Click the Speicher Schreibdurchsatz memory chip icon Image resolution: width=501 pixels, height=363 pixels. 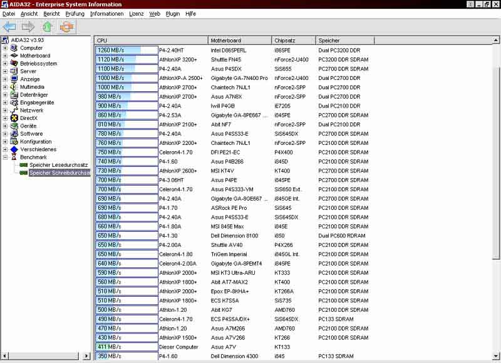24,172
